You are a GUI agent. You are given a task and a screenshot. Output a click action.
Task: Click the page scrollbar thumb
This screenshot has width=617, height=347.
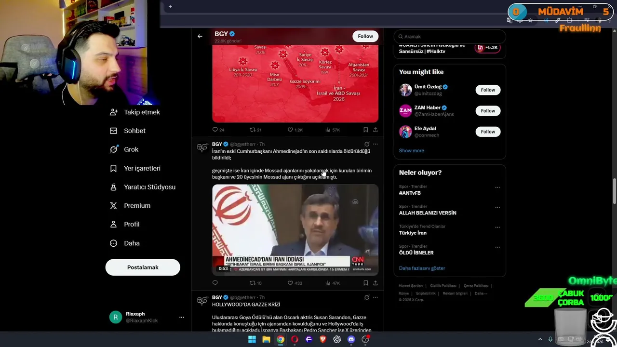pos(615,191)
